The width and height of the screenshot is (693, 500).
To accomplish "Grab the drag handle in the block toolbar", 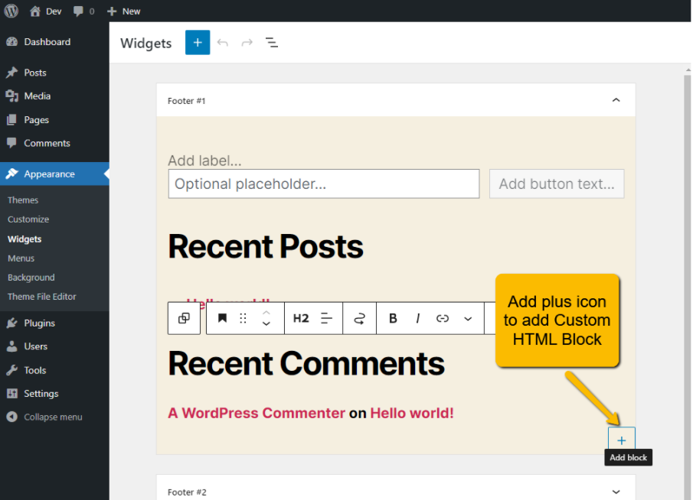I will (x=243, y=318).
